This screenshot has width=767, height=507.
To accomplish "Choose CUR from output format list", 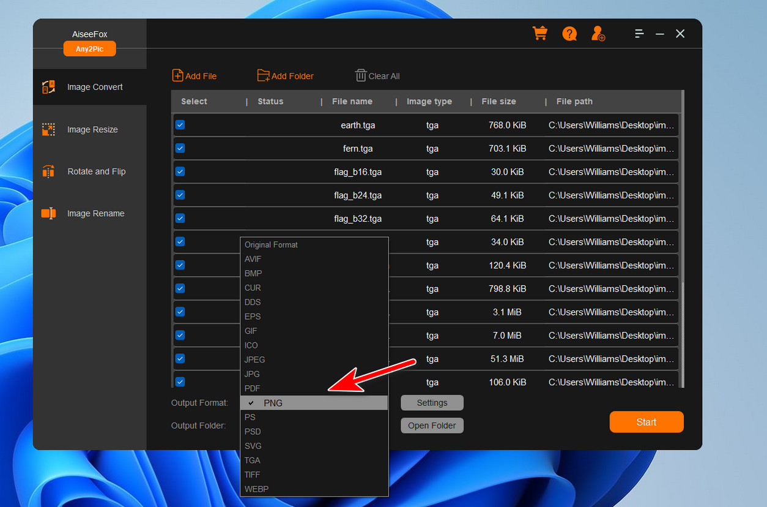I will 314,288.
